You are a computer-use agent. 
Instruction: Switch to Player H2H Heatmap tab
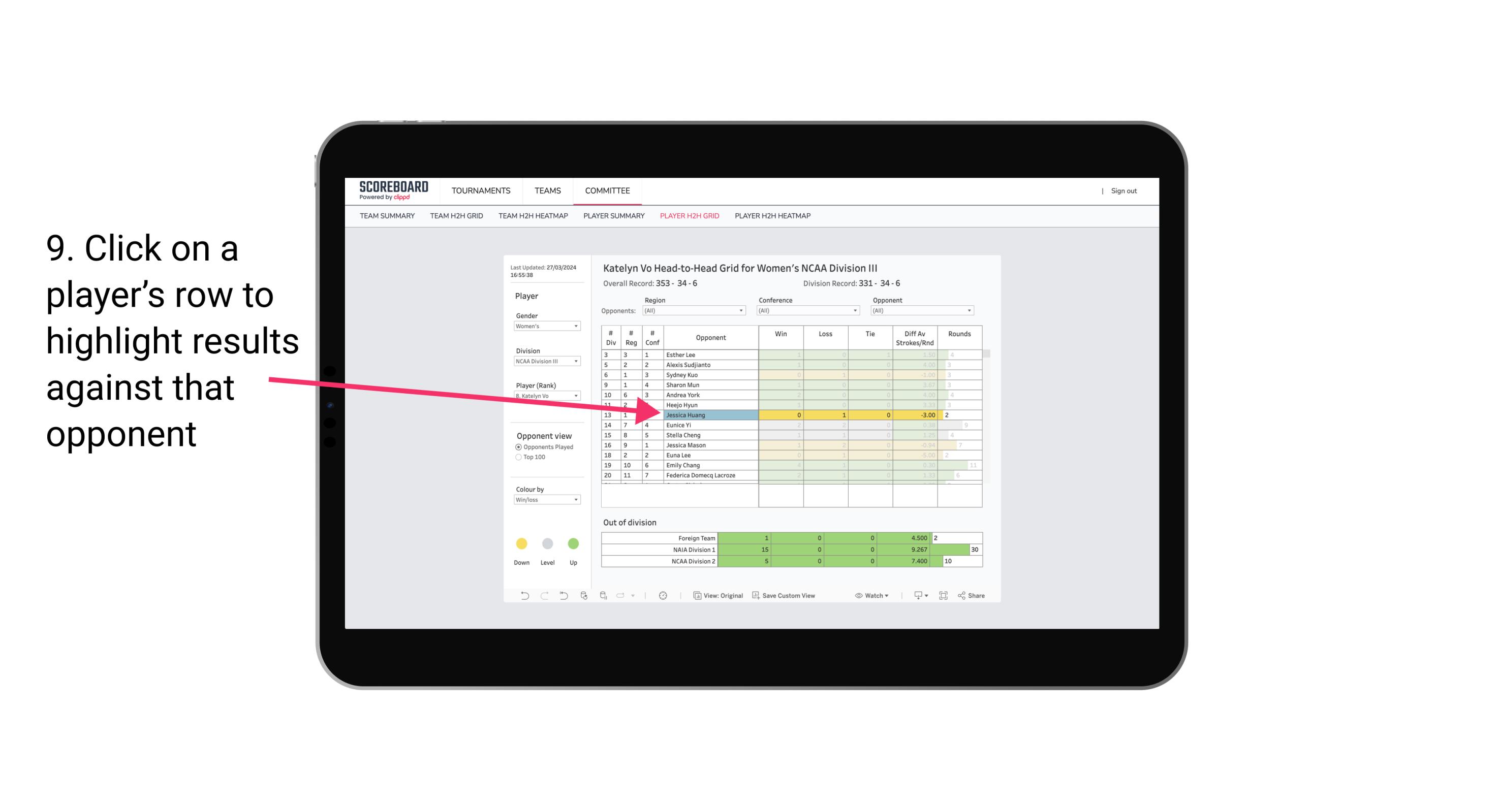click(x=774, y=217)
